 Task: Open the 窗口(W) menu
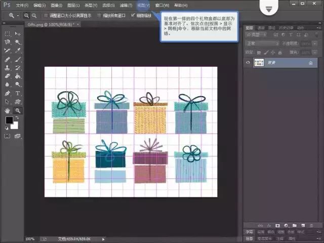pyautogui.click(x=162, y=6)
